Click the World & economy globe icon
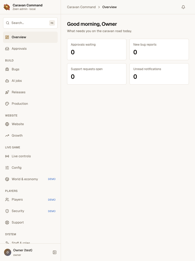 click(x=7, y=179)
